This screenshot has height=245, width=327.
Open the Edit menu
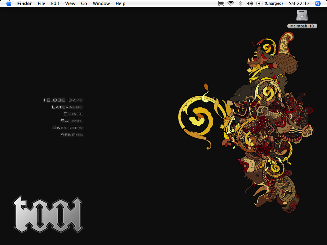pyautogui.click(x=55, y=4)
